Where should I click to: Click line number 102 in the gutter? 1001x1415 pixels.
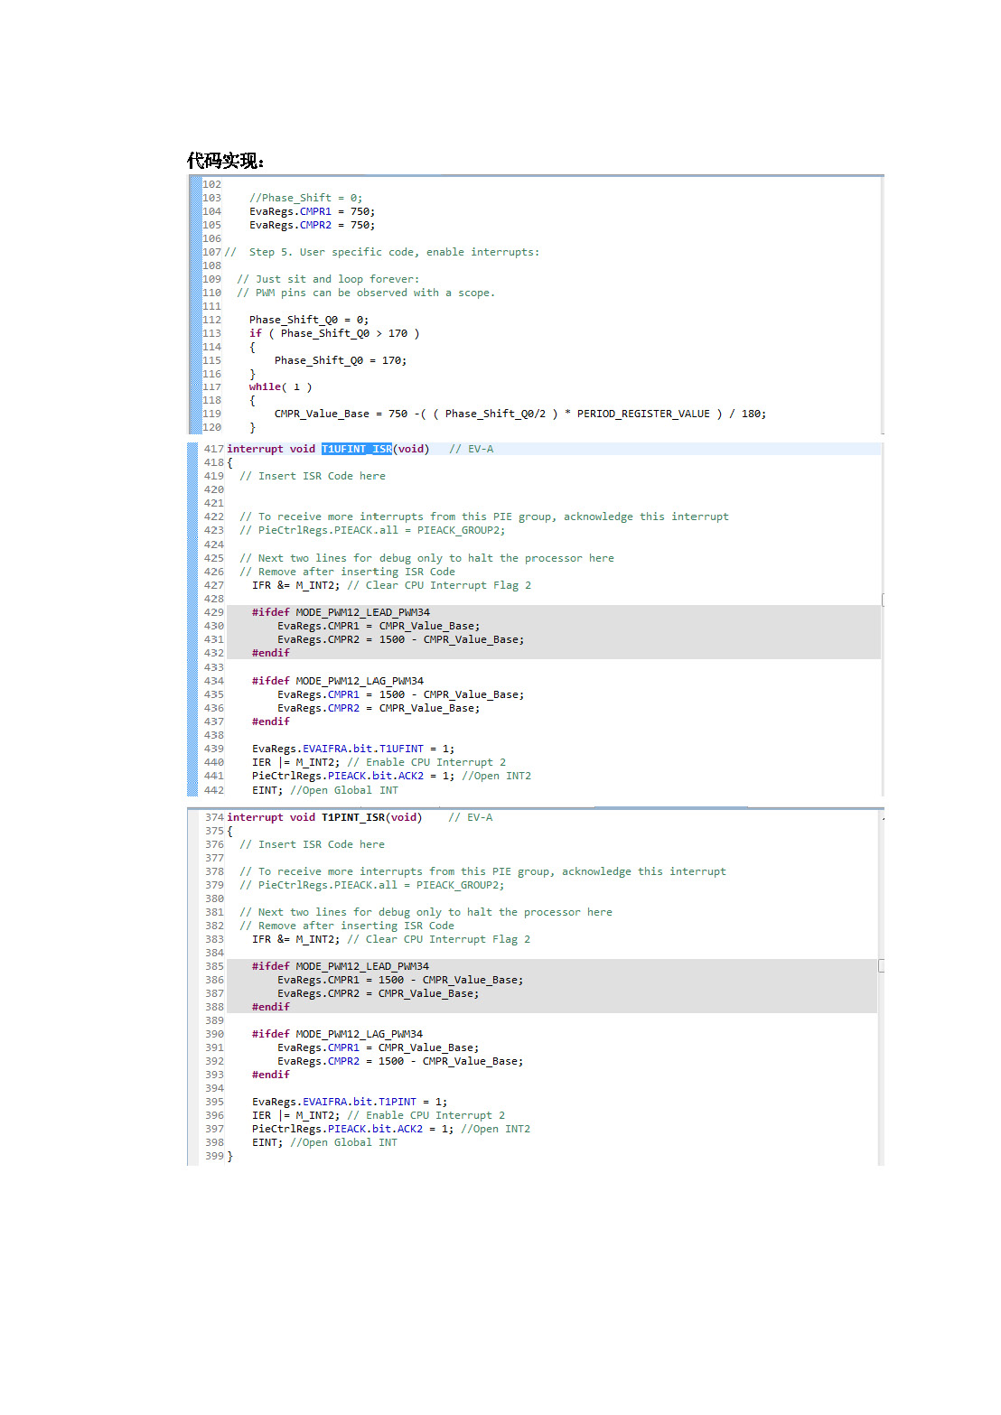211,184
